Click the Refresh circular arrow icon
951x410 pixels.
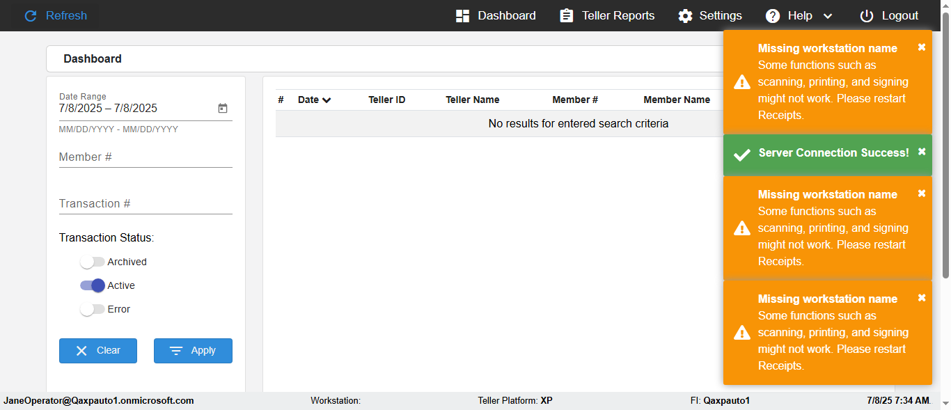coord(30,16)
